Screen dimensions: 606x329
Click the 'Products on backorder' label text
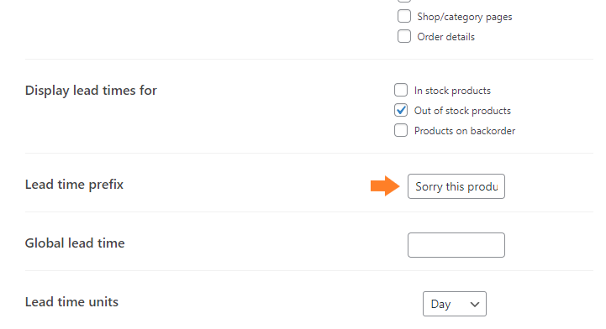click(x=465, y=131)
